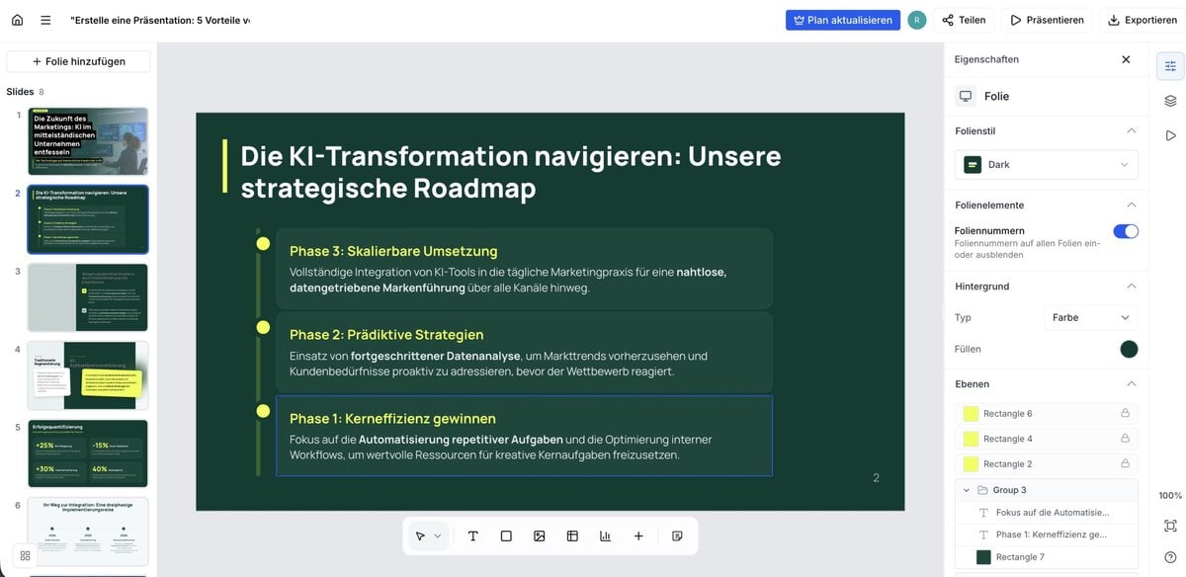The image size is (1186, 577).
Task: Start preview via the play icon on the right
Action: (1170, 135)
